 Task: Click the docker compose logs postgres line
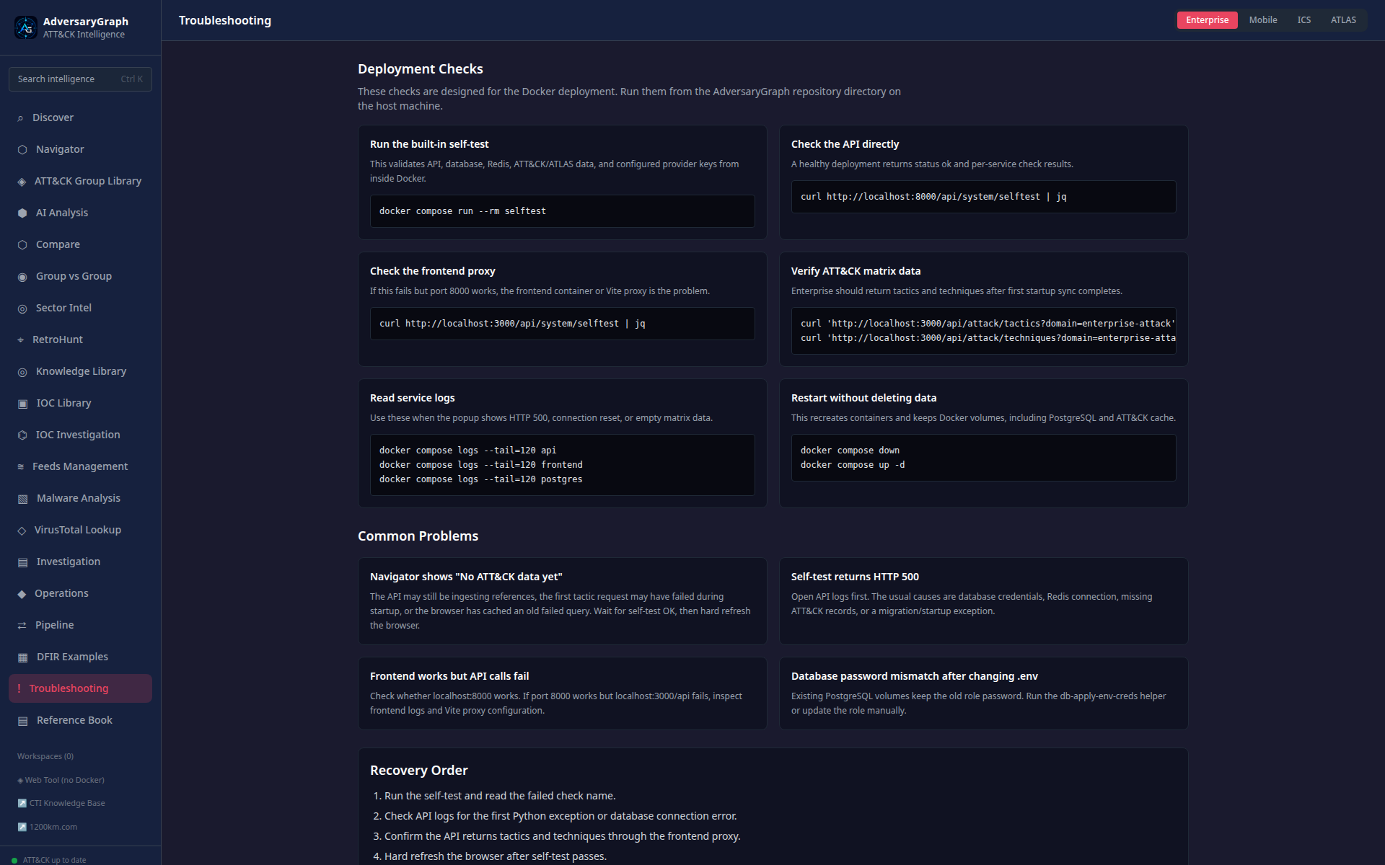481,479
